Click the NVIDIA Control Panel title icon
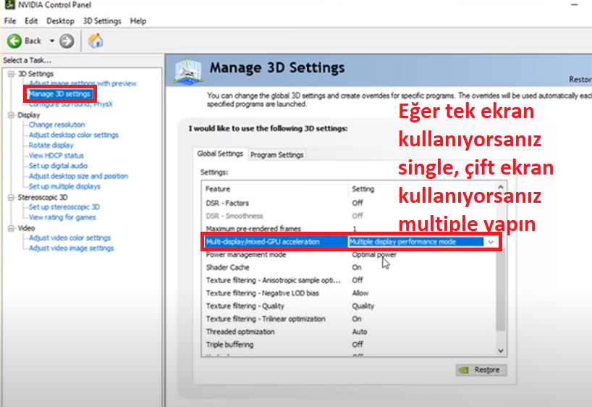 point(9,5)
